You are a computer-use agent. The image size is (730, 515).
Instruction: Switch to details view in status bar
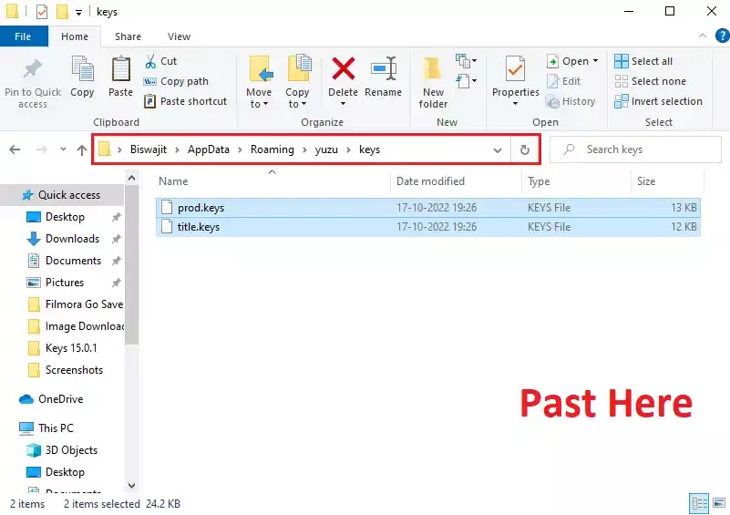(x=699, y=503)
